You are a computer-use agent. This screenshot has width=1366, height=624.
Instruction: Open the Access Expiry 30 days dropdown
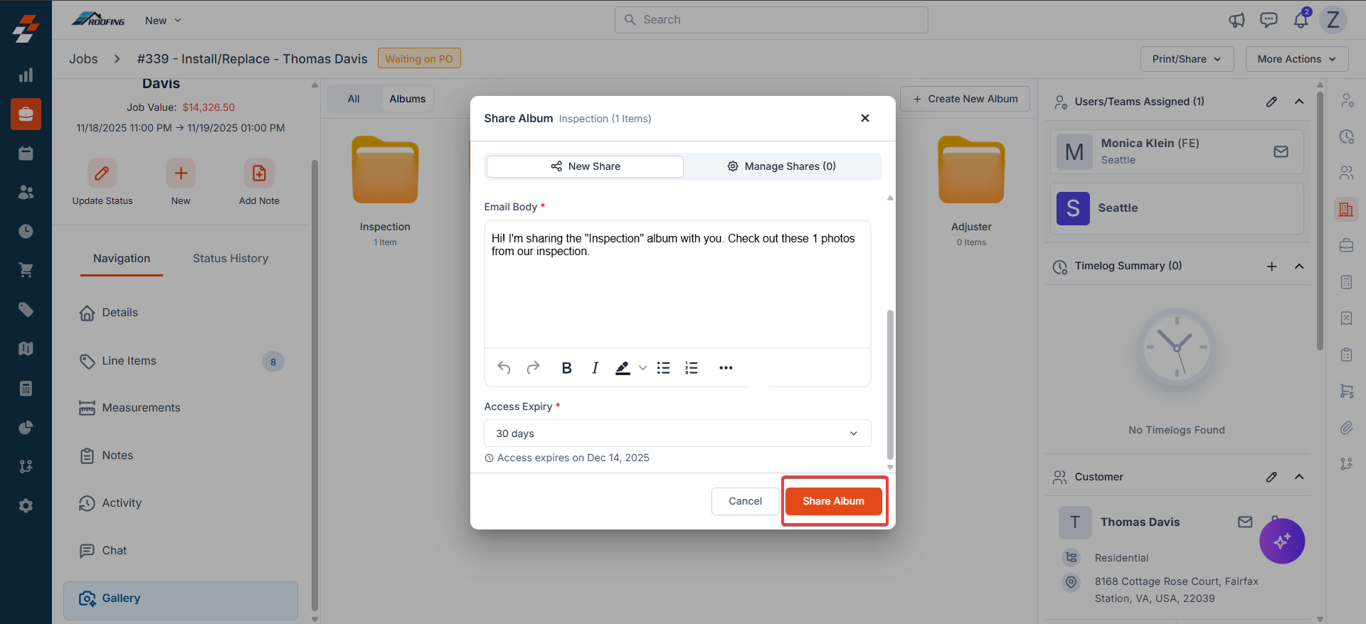677,434
